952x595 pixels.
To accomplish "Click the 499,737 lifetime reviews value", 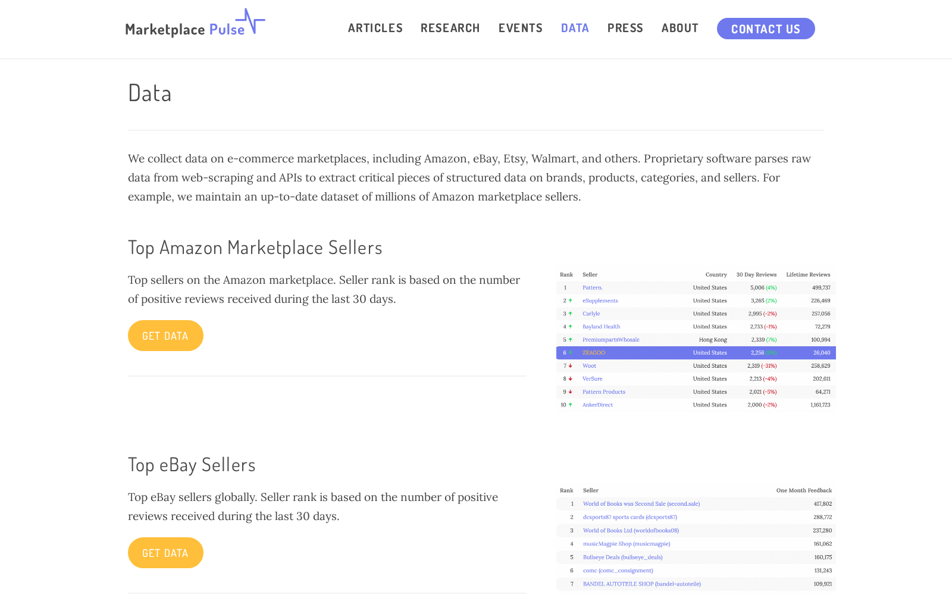I will click(821, 287).
